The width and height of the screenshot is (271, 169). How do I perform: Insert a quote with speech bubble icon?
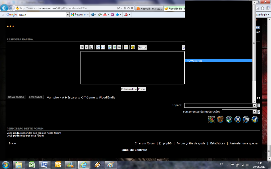point(98,47)
